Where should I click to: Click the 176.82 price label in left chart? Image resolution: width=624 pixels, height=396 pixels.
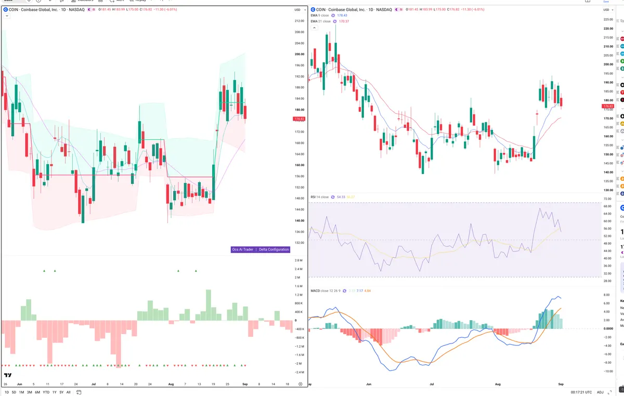coord(299,119)
